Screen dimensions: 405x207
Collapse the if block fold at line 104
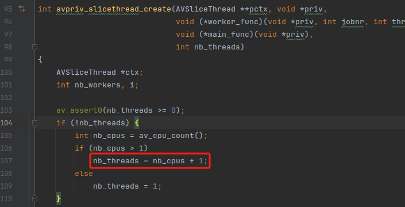(x=34, y=122)
